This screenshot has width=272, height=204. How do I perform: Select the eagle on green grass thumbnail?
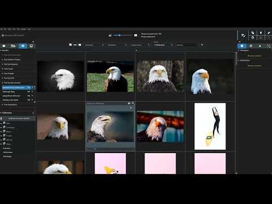110,76
